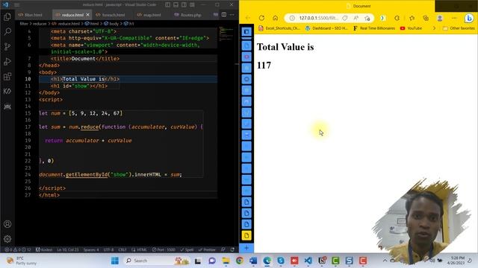Go back in the browser
The width and height of the screenshot is (478, 268).
coord(247,18)
